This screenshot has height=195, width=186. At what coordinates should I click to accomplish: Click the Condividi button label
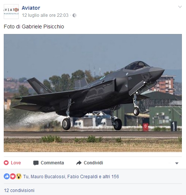point(93,163)
